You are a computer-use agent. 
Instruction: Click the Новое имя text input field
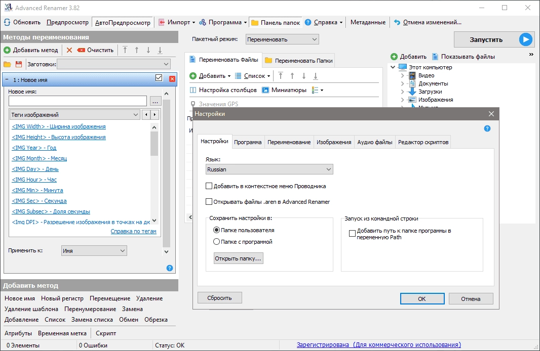pos(78,101)
